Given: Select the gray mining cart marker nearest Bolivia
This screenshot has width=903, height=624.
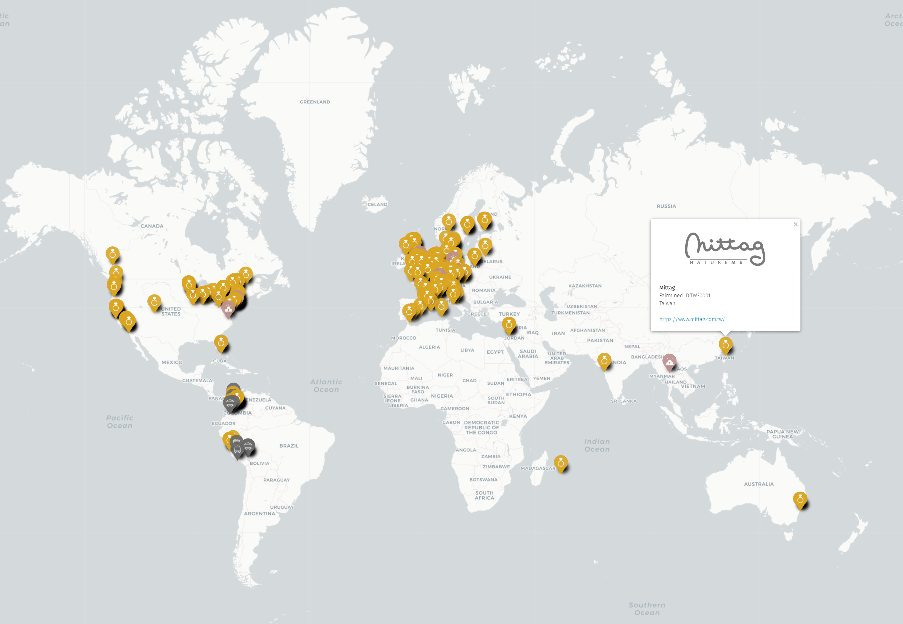Looking at the screenshot, I should click(248, 446).
